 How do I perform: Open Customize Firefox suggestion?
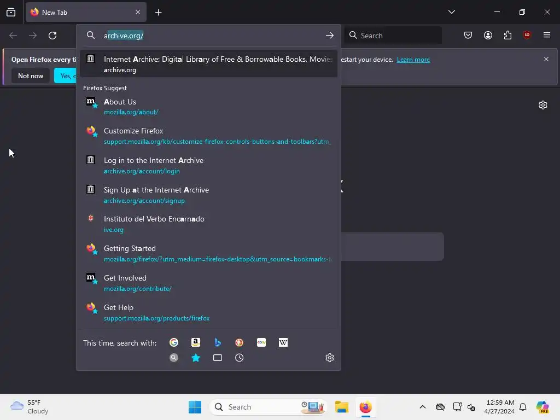coord(208,136)
